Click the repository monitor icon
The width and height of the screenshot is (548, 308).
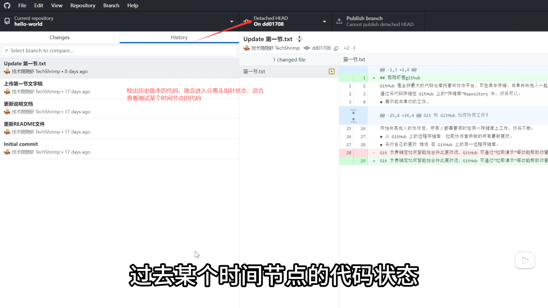point(7,21)
